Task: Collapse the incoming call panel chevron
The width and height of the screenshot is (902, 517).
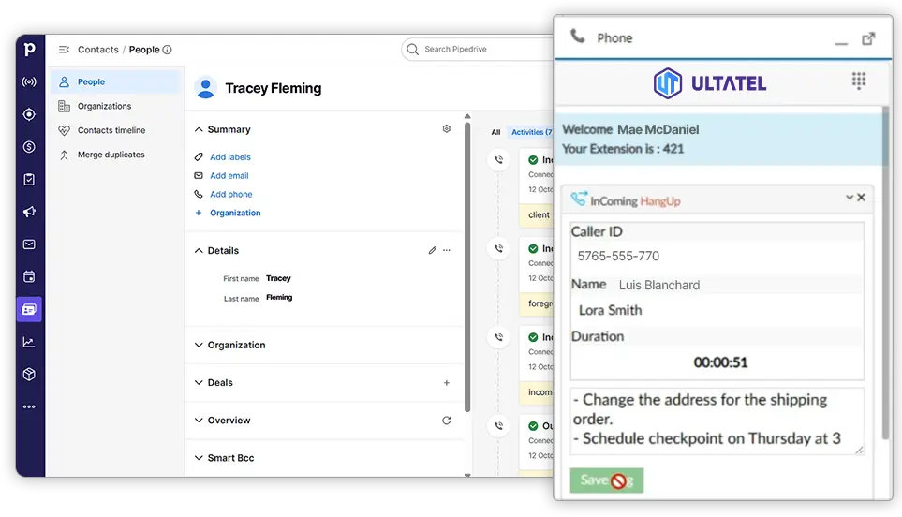Action: (x=850, y=198)
